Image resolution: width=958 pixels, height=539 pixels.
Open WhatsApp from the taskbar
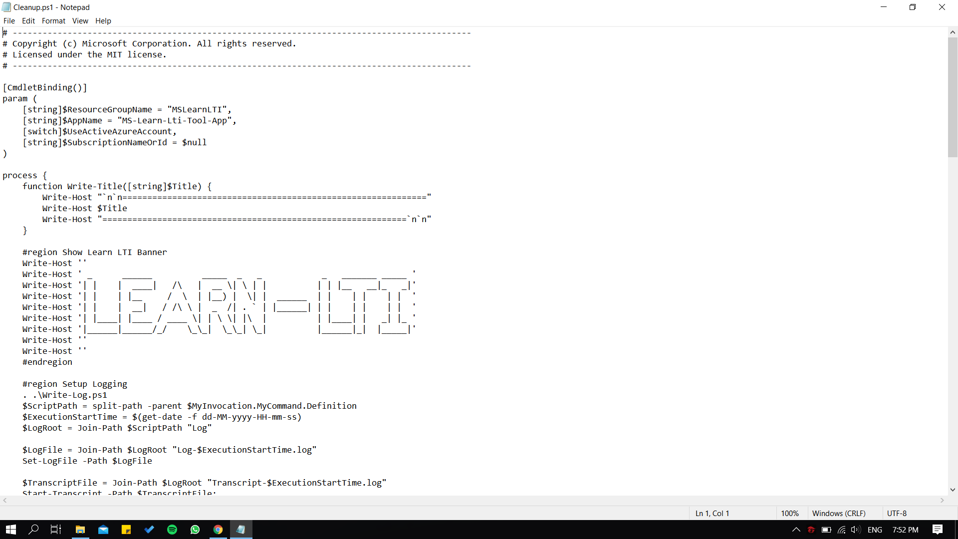tap(195, 529)
